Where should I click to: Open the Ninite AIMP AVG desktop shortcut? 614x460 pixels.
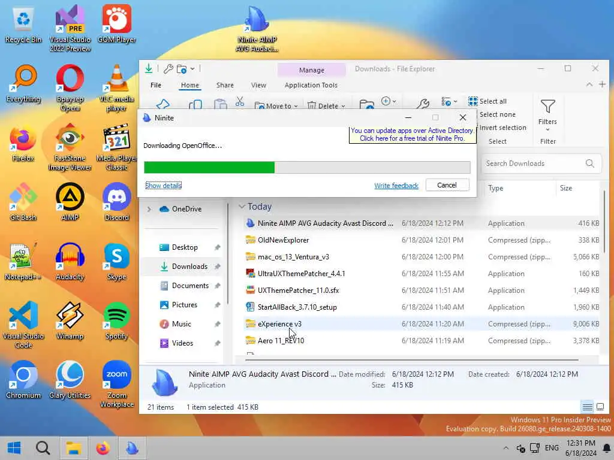[257, 29]
